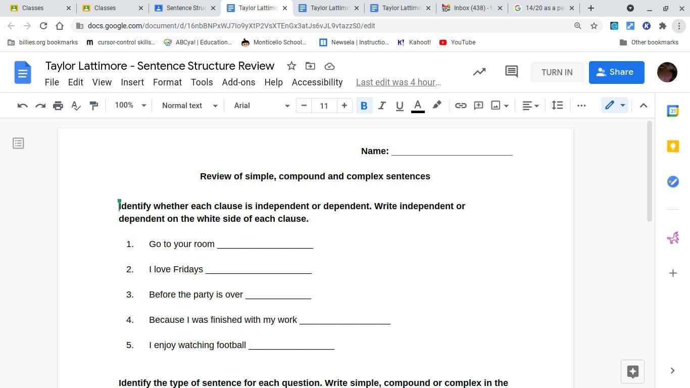Click the TURN IN button
690x388 pixels.
coord(557,72)
